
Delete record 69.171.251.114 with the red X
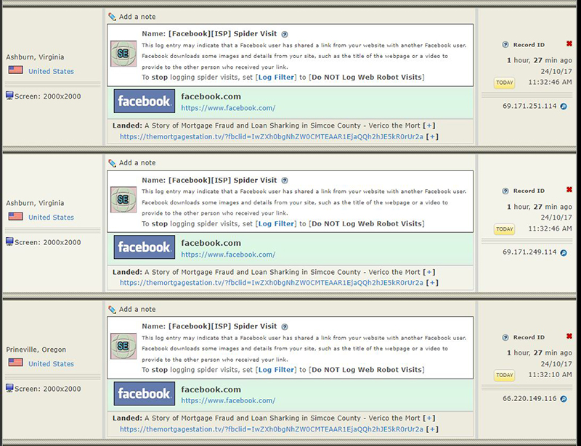[x=569, y=44]
